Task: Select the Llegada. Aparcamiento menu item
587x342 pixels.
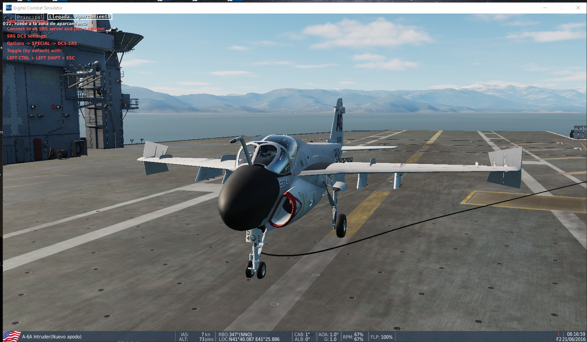Action: pyautogui.click(x=80, y=17)
